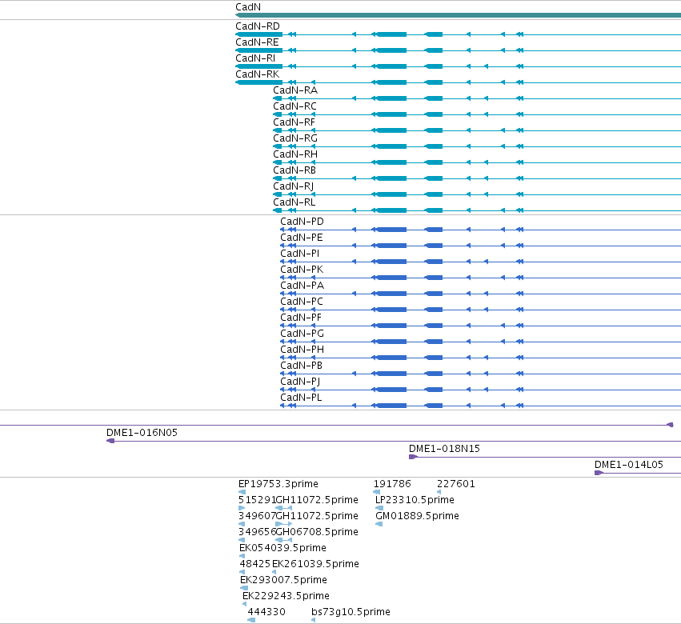
Task: Select the CadN-PK protein label
Action: pyautogui.click(x=302, y=270)
